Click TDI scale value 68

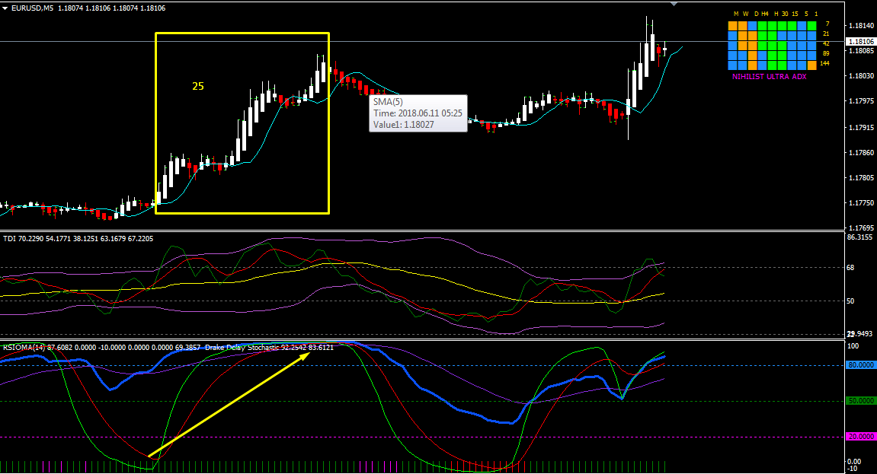point(850,268)
